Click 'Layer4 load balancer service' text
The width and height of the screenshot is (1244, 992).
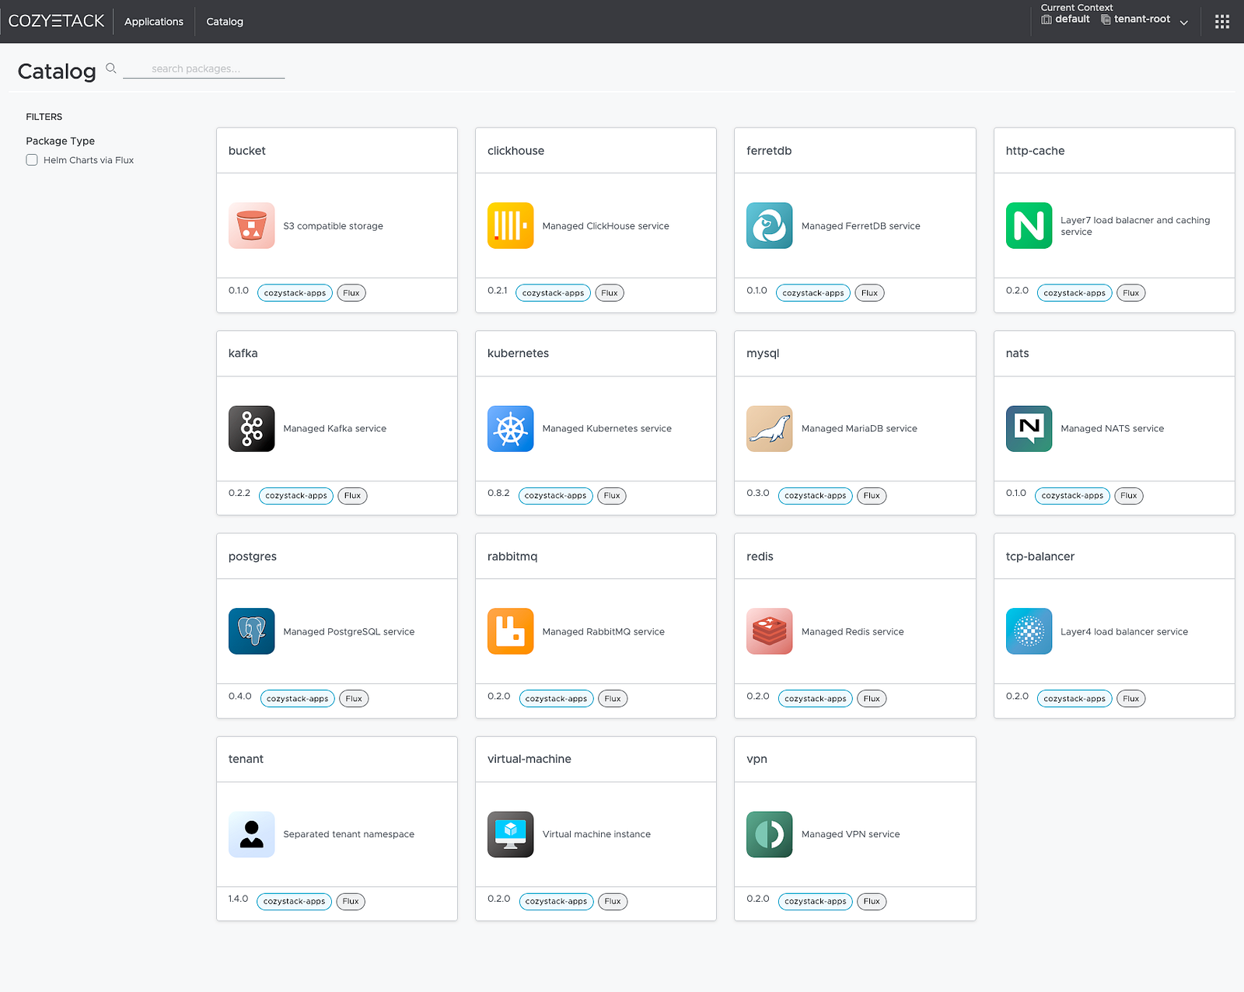1124,631
